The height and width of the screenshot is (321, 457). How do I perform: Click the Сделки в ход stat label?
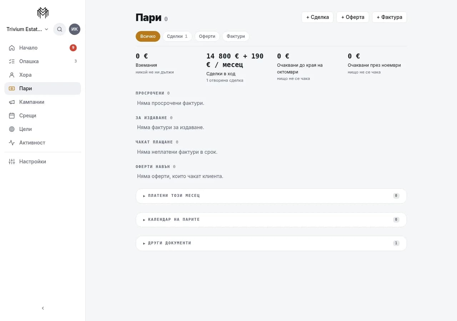click(221, 74)
